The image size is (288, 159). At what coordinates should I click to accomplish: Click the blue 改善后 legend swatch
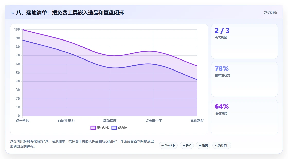tap(114, 128)
